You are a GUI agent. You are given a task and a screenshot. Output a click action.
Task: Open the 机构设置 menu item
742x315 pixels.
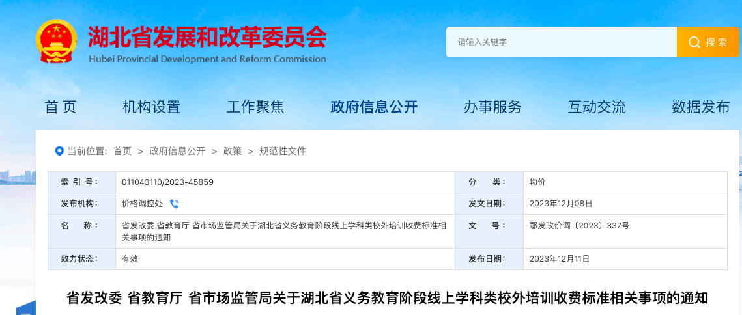pyautogui.click(x=151, y=107)
